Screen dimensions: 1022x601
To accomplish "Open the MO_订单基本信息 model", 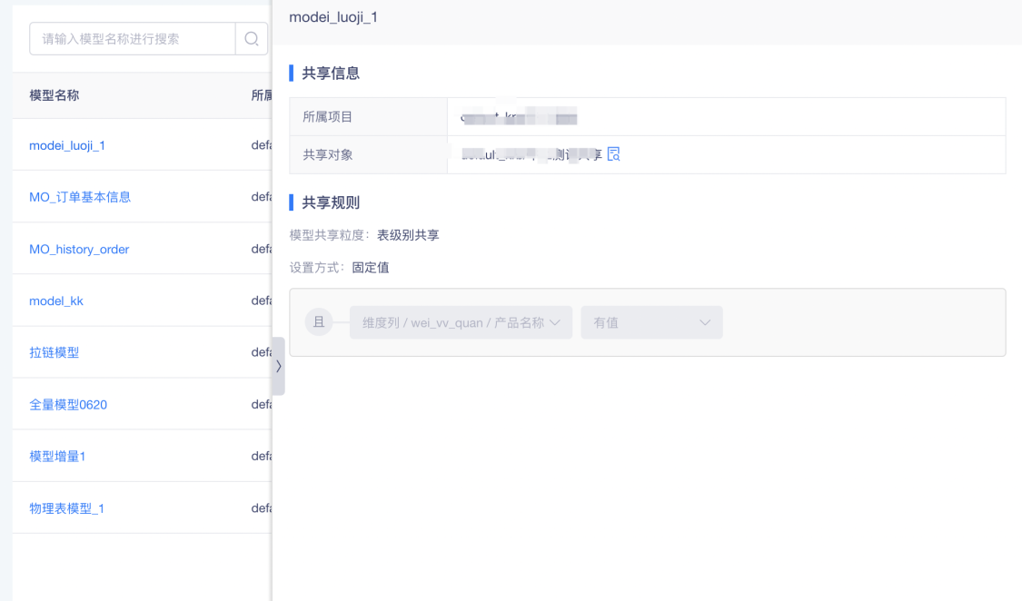I will [x=80, y=197].
